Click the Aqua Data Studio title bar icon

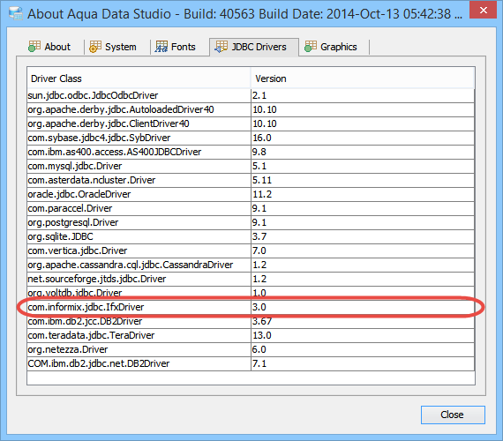(16, 13)
